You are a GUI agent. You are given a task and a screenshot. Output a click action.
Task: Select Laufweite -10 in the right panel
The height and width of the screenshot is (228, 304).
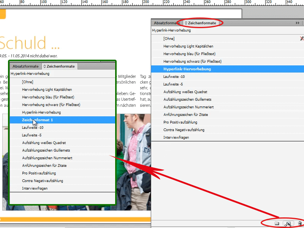click(227, 77)
